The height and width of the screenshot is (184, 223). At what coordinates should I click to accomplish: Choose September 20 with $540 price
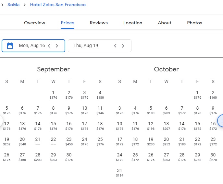click(x=22, y=141)
